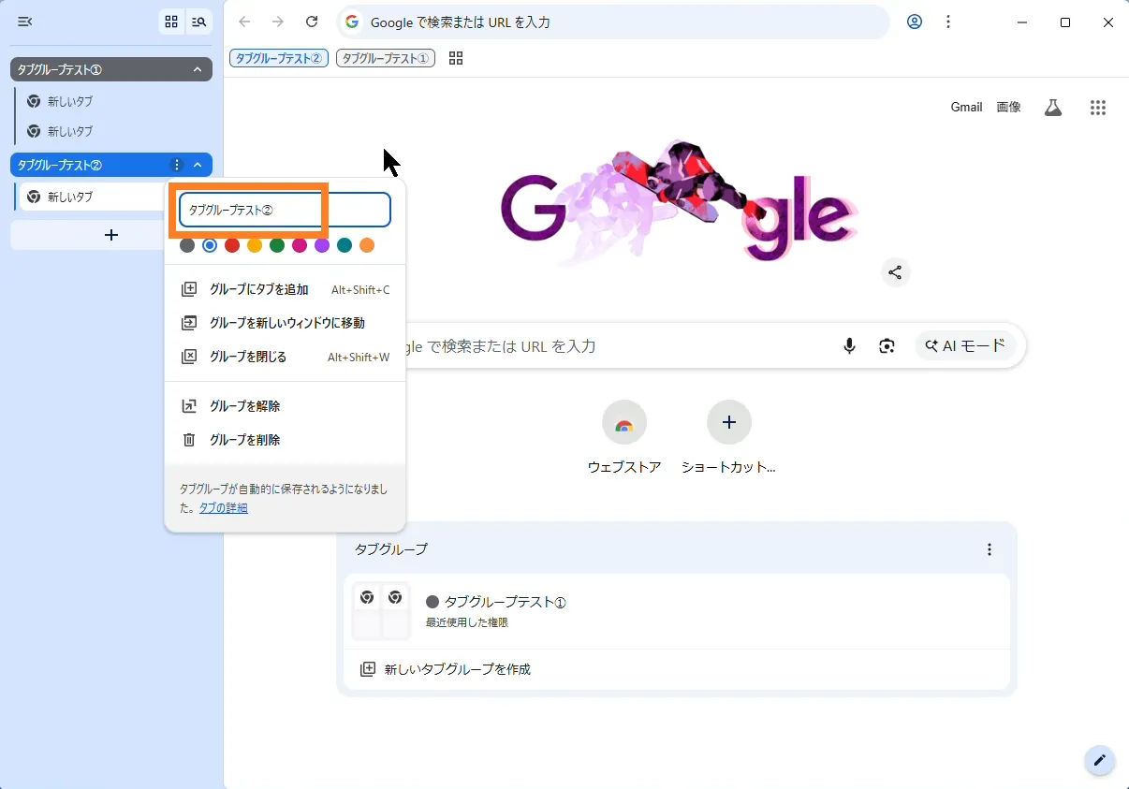Open tab groups card three-dot menu
The height and width of the screenshot is (789, 1129).
point(990,549)
